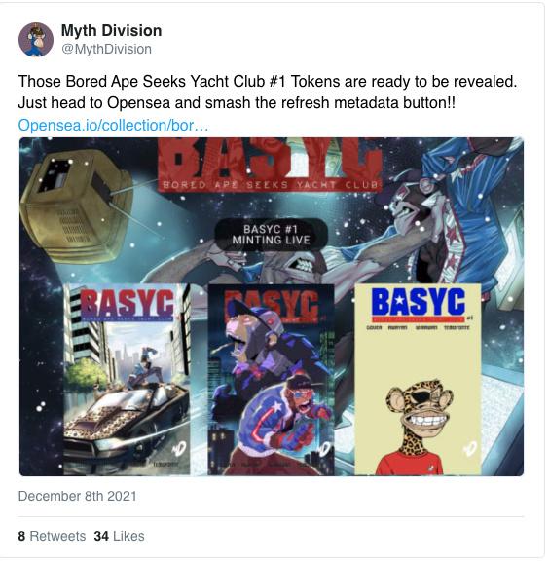The width and height of the screenshot is (549, 561).
Task: View the 34 Likes list
Action: coord(119,536)
